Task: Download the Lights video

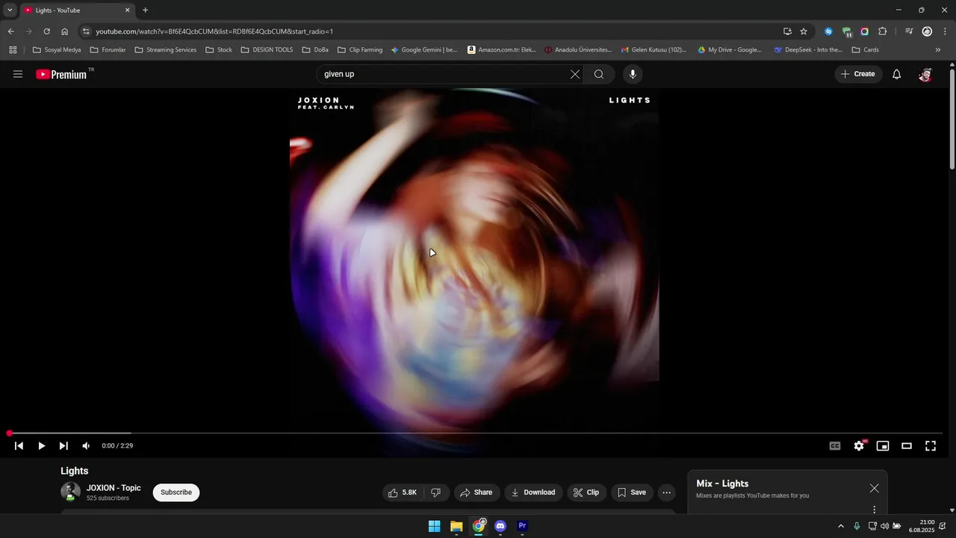Action: pyautogui.click(x=533, y=492)
